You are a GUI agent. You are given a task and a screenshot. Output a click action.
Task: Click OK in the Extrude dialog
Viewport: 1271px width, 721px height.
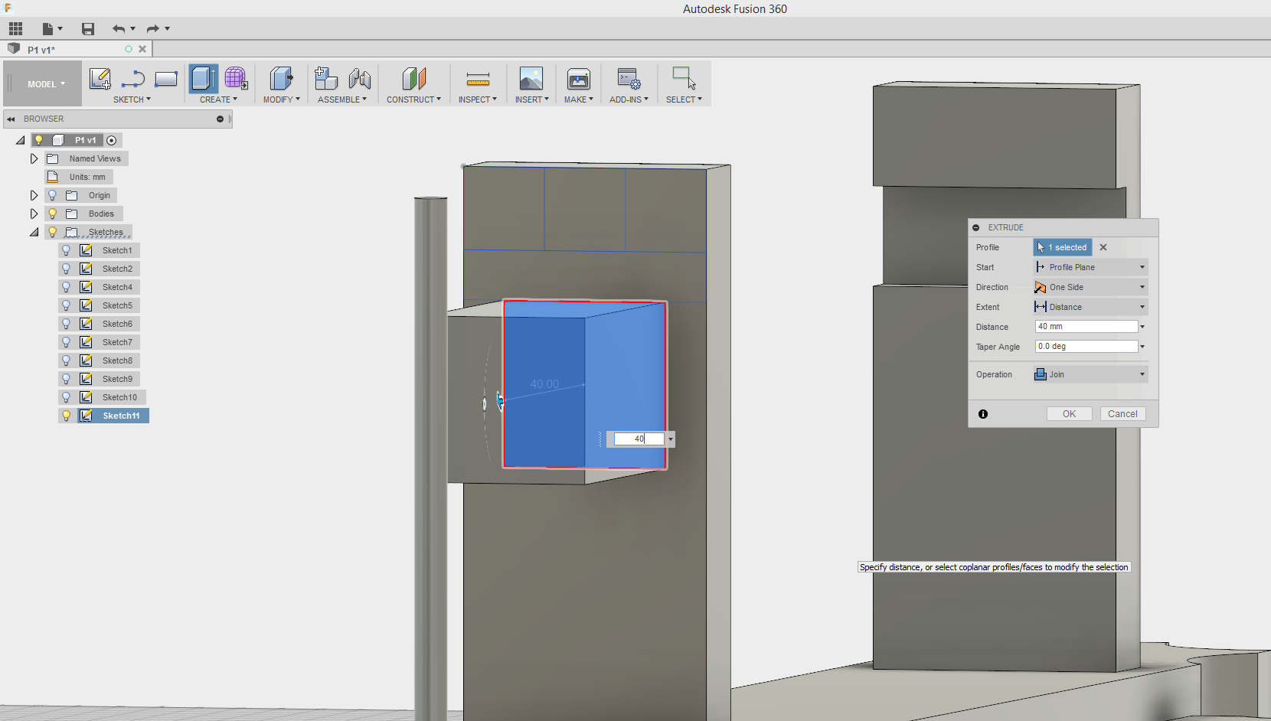tap(1070, 414)
